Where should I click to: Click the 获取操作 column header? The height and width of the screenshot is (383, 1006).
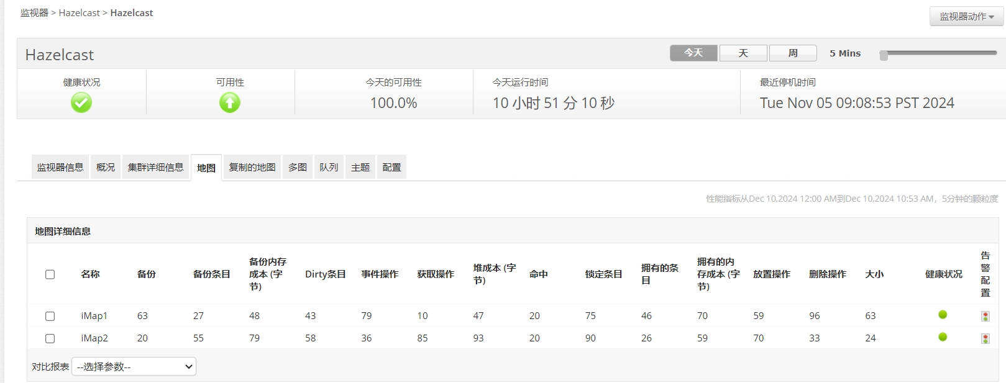(436, 274)
